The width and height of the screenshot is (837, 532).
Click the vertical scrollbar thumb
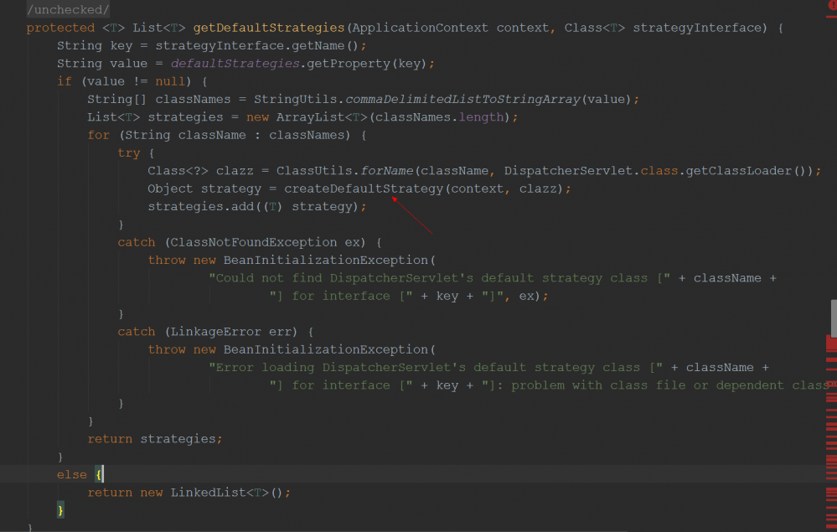pos(834,318)
